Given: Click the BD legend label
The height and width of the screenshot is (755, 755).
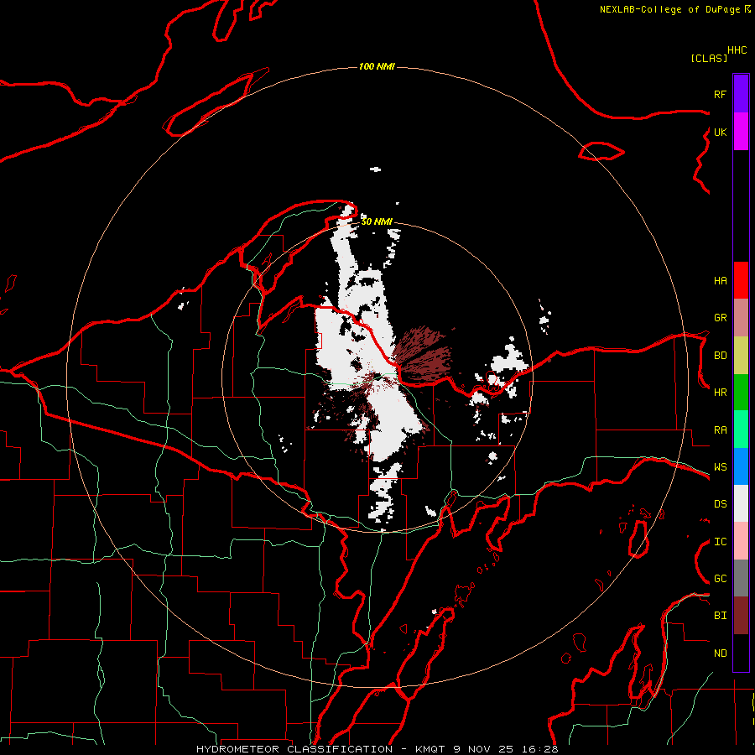Looking at the screenshot, I should pyautogui.click(x=721, y=356).
